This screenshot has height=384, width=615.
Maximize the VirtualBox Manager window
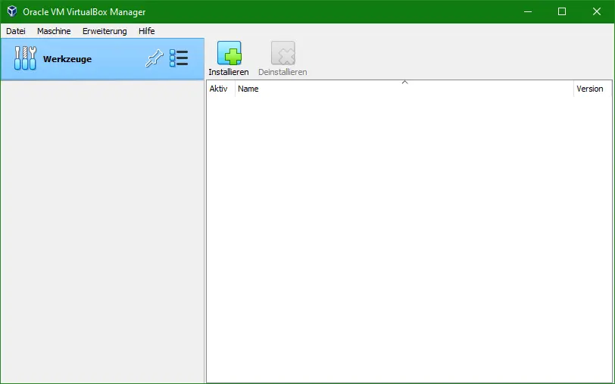562,11
